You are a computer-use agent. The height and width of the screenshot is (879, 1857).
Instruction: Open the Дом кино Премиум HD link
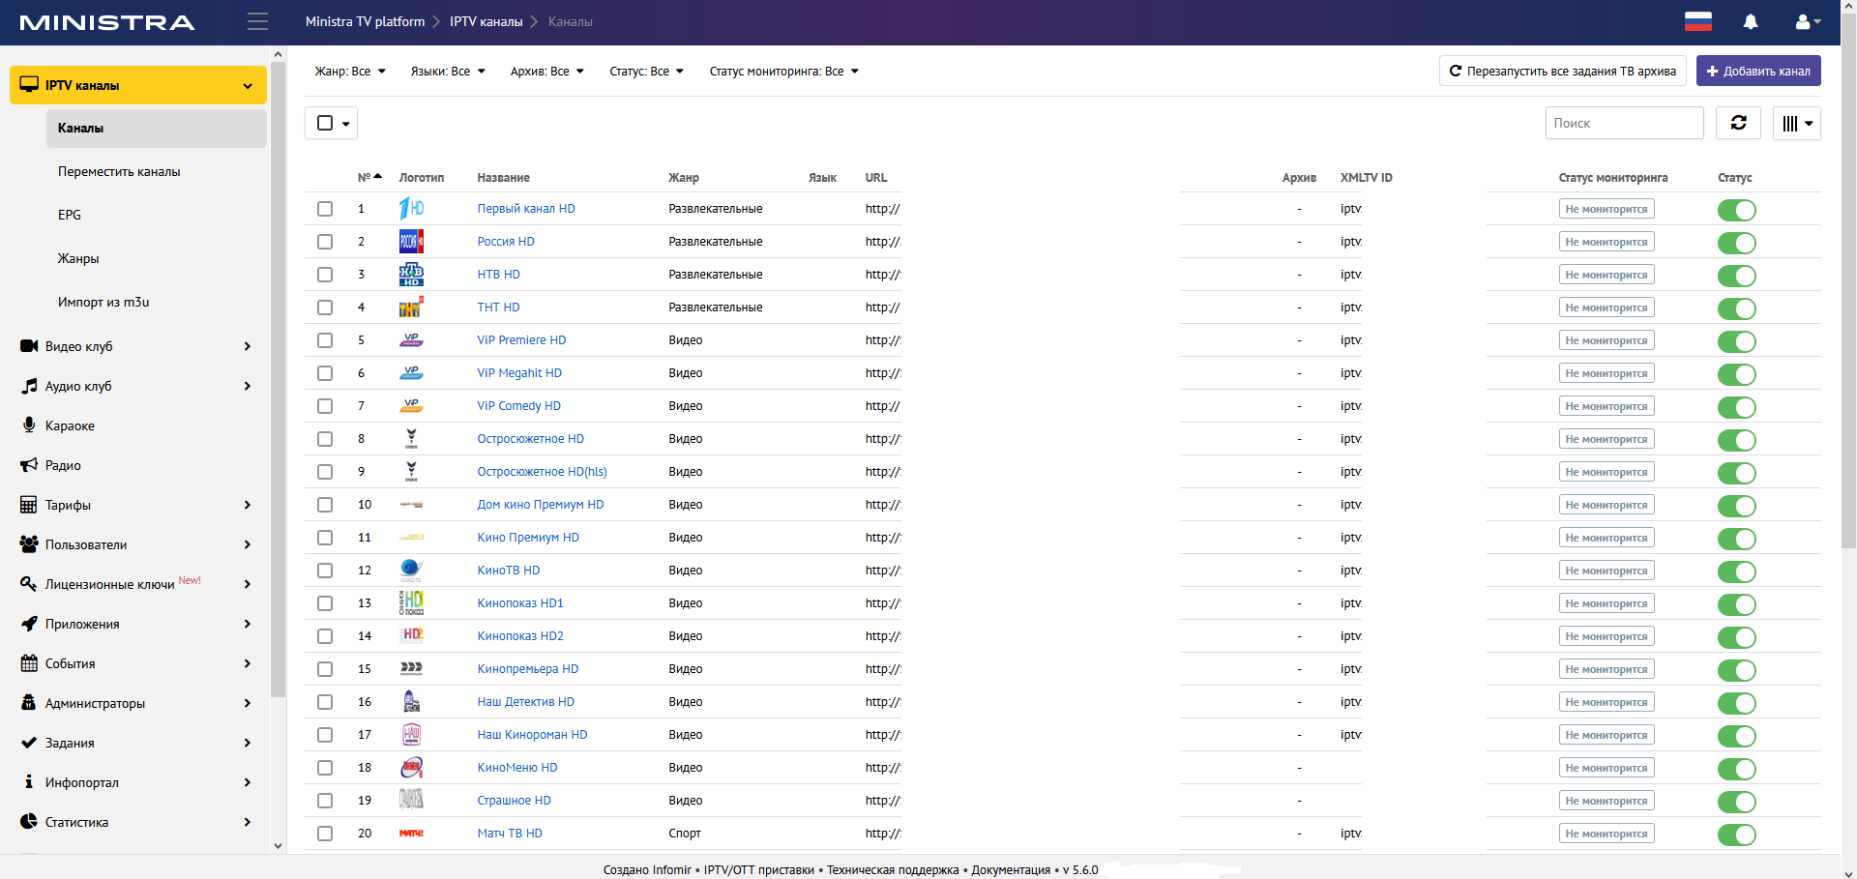point(541,505)
